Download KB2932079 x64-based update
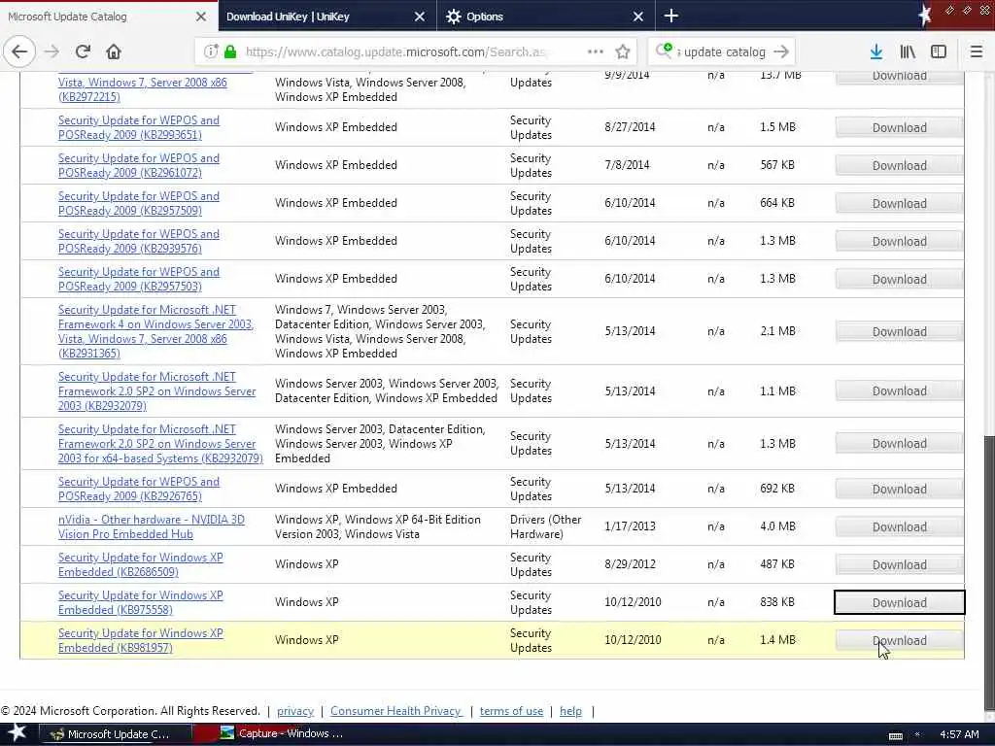Viewport: 995px width, 746px height. pos(899,443)
